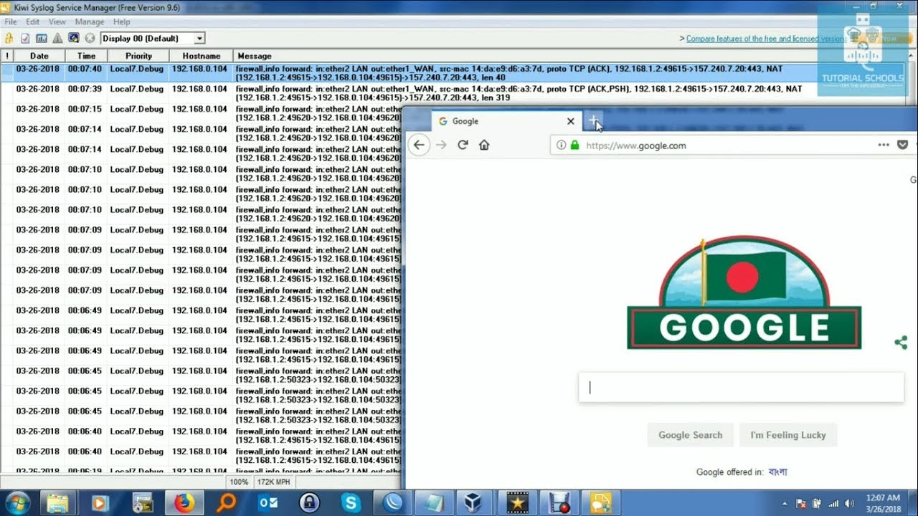
Task: Click the Priority column header
Action: tap(138, 56)
